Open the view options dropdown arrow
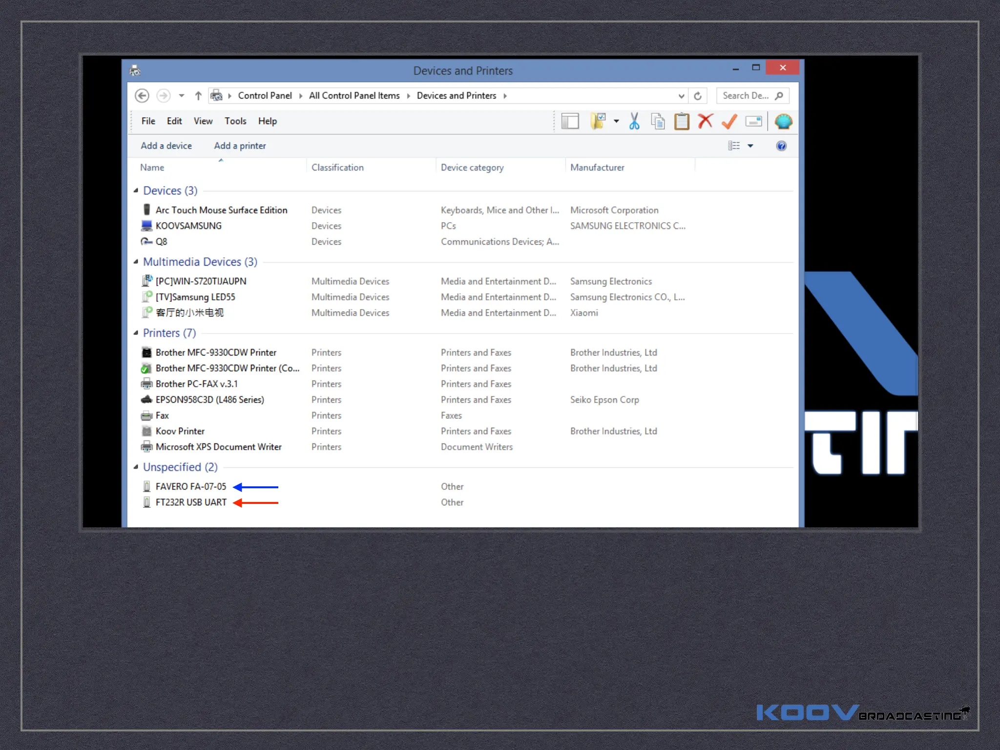This screenshot has height=750, width=1000. coord(750,146)
